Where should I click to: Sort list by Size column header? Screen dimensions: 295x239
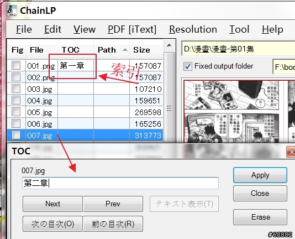pos(146,50)
